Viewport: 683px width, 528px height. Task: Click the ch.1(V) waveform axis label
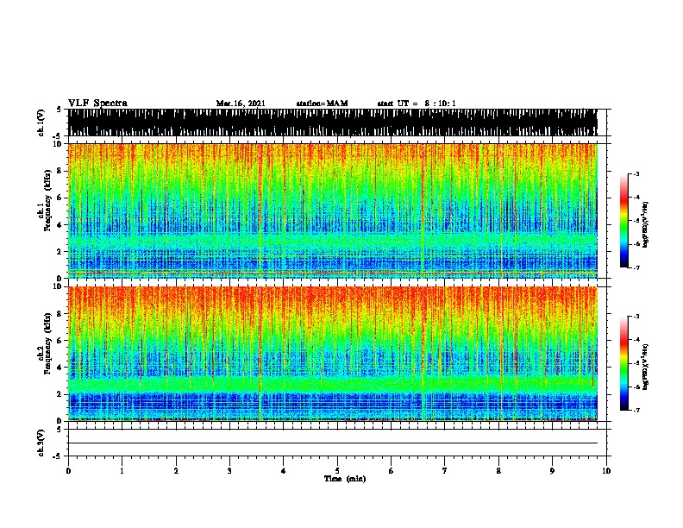(41, 123)
